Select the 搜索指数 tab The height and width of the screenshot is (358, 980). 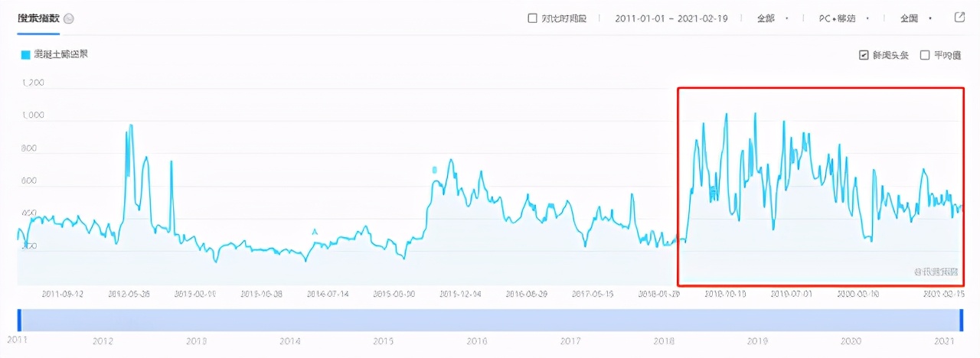38,18
